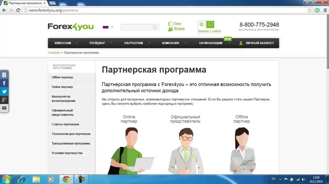Viewport: 329px width, 184px height.
Task: Open Online партнер sidebar item
Action: (x=72, y=87)
